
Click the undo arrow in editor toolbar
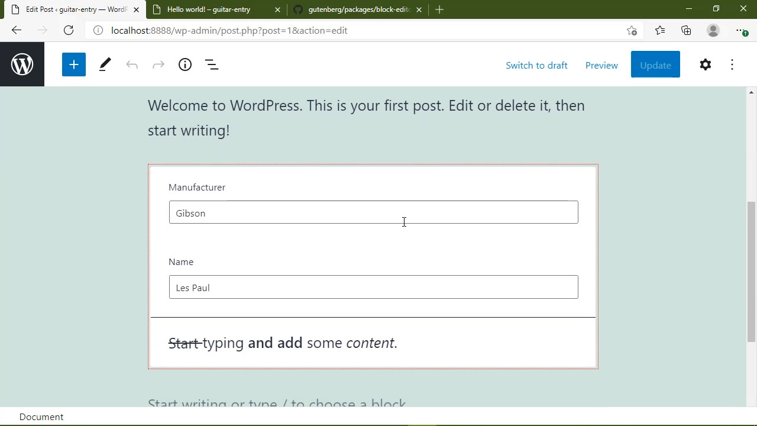pos(132,65)
